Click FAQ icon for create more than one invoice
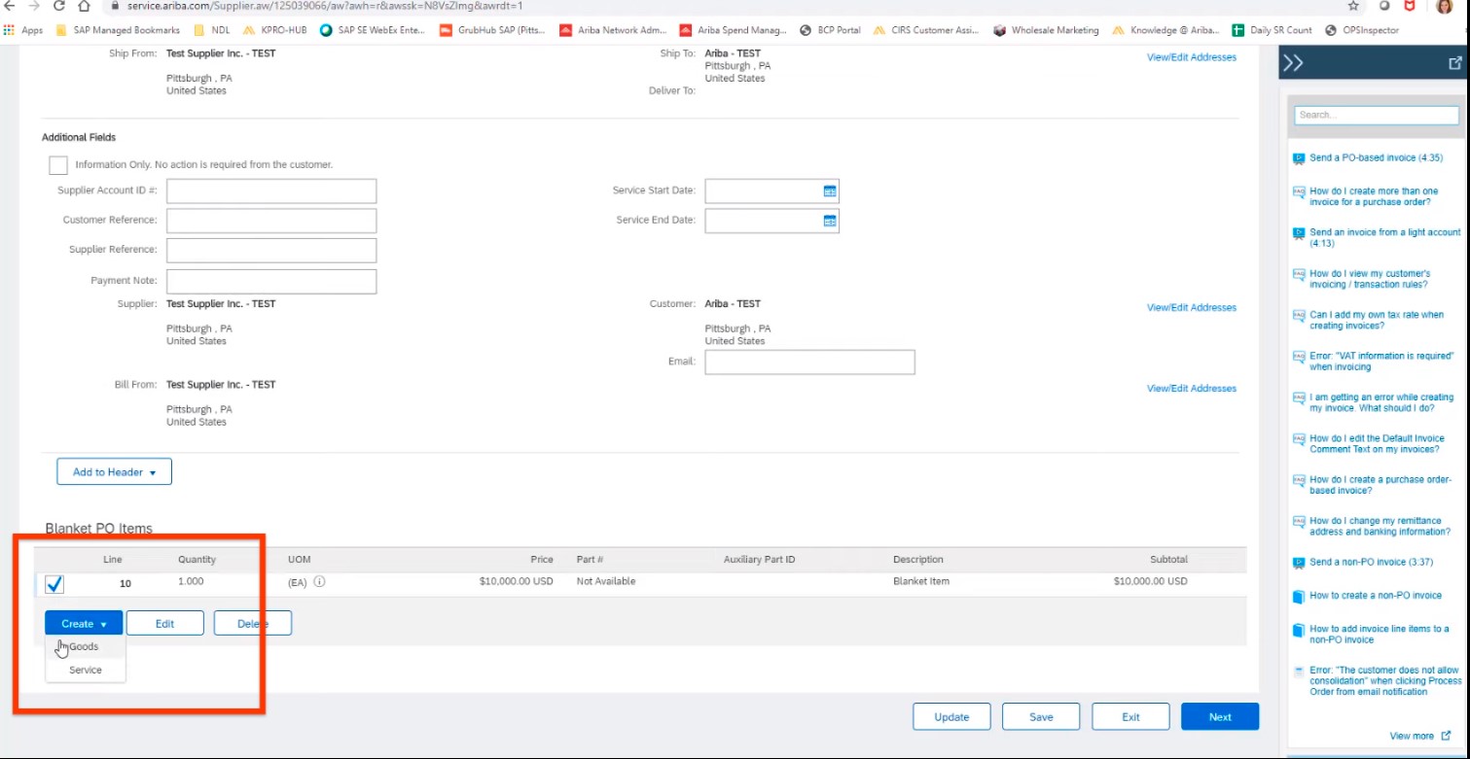The height and width of the screenshot is (759, 1470). click(1298, 191)
